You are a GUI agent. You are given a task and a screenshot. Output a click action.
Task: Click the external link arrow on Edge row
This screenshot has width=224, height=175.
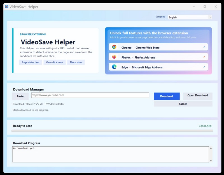pos(204,67)
